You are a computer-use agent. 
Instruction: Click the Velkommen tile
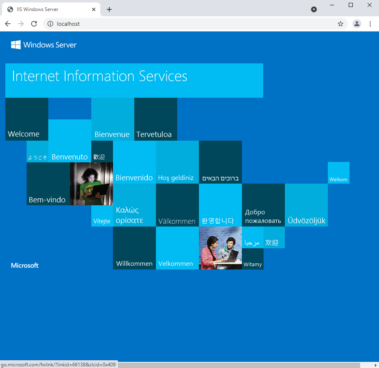[177, 248]
